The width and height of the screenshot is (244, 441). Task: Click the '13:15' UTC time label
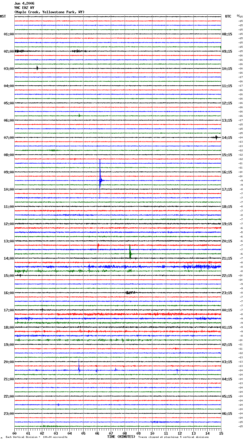point(227,120)
